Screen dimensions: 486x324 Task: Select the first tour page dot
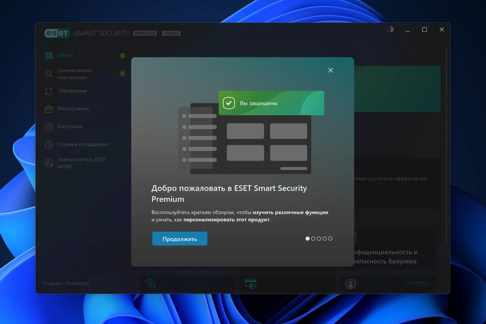click(307, 239)
